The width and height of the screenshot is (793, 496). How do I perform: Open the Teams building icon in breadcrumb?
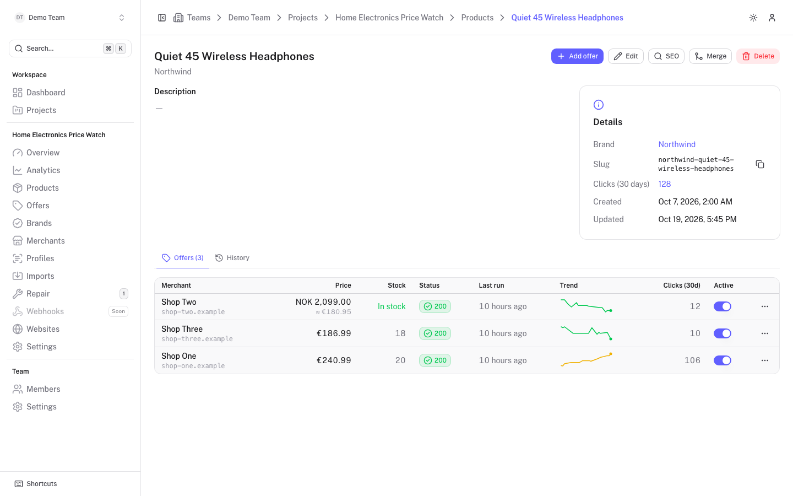(x=178, y=18)
